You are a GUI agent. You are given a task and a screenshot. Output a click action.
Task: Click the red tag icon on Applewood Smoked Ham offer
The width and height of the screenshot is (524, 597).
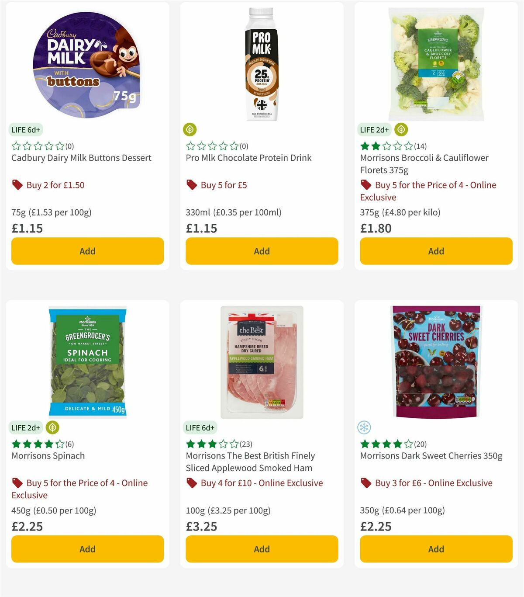191,483
